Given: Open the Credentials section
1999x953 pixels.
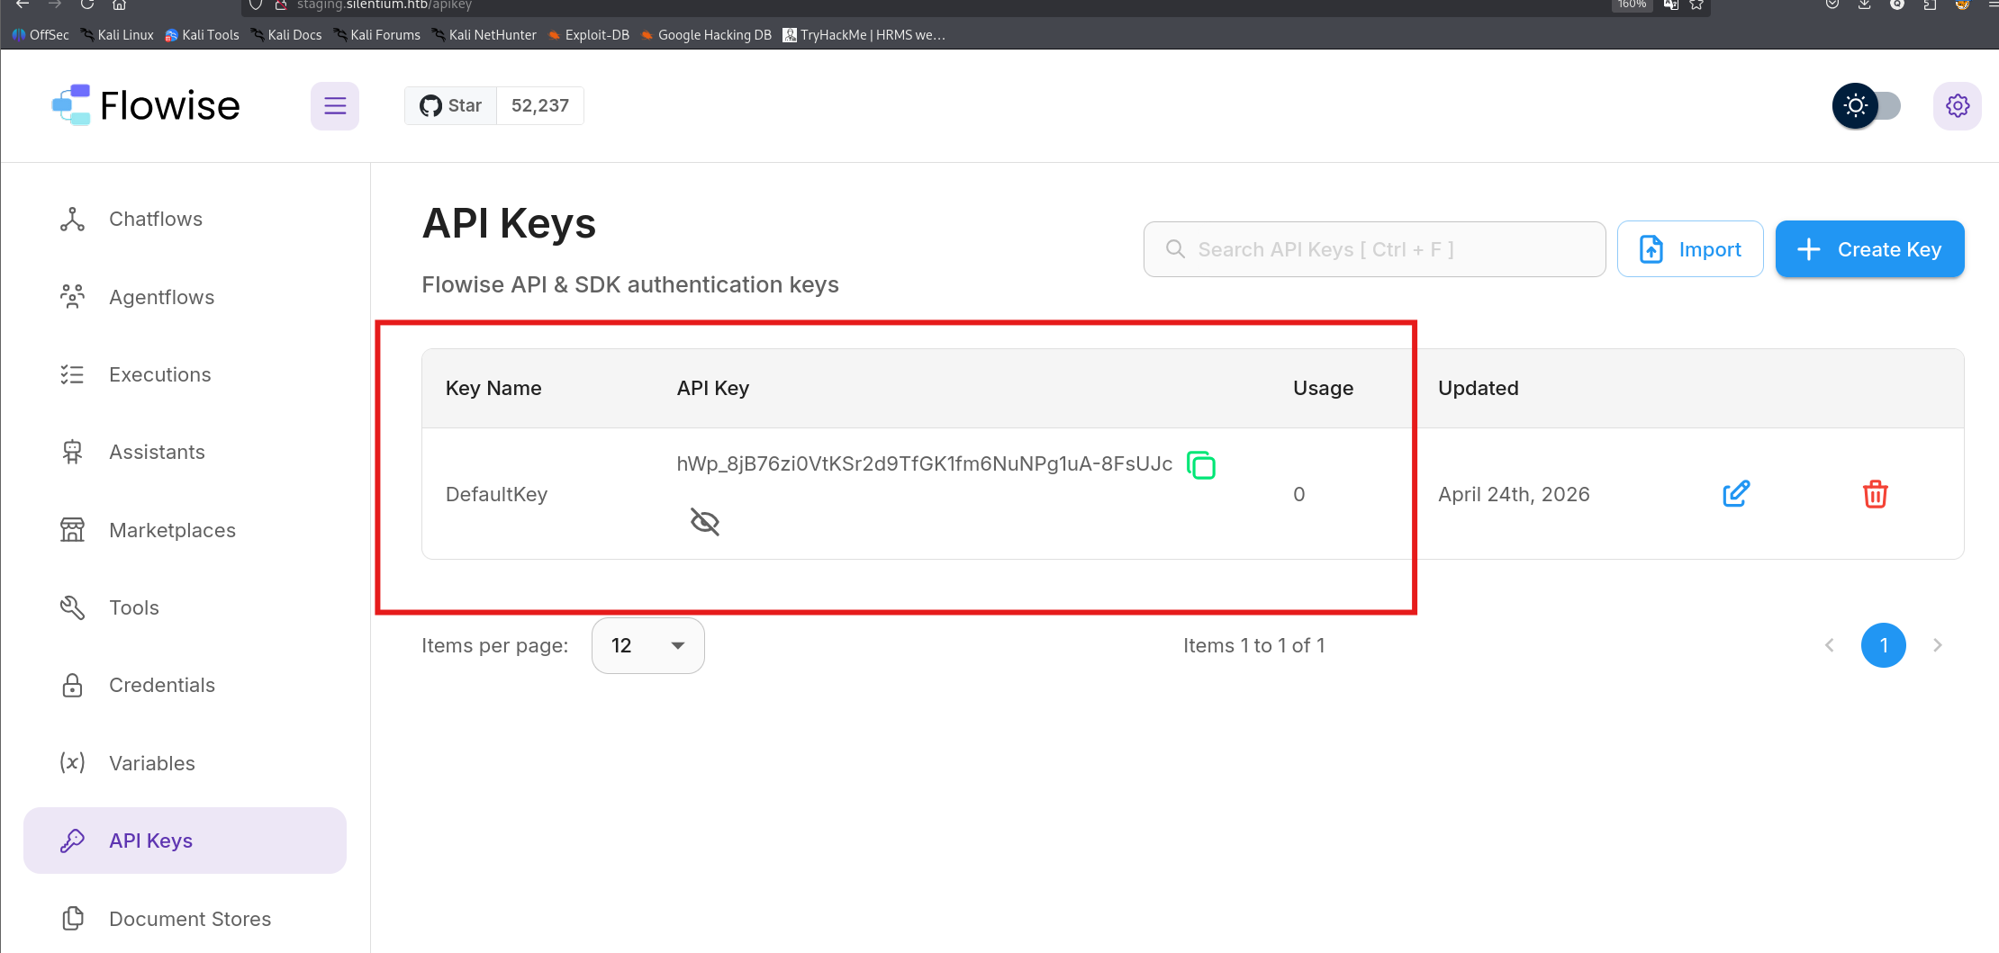Looking at the screenshot, I should [x=185, y=685].
